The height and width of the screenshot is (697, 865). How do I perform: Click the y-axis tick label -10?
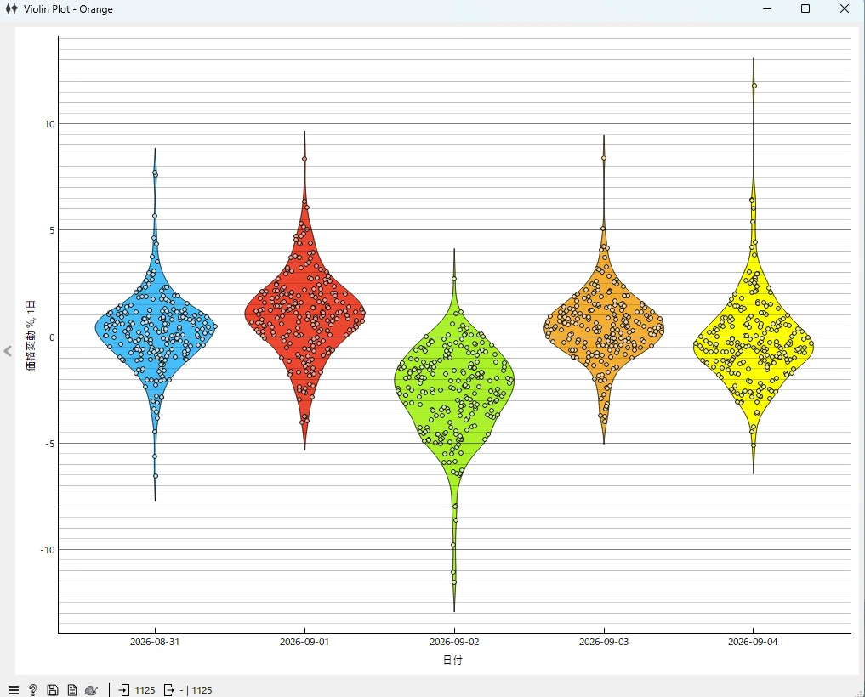click(48, 550)
